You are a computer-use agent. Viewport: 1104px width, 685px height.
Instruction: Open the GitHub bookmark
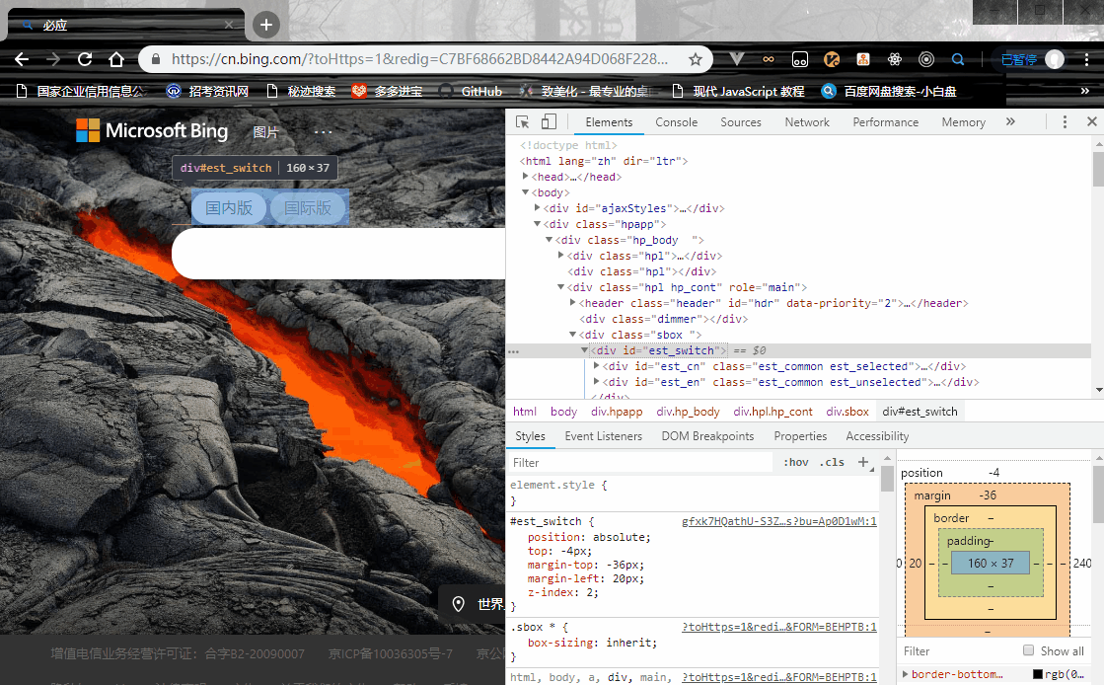pyautogui.click(x=471, y=91)
